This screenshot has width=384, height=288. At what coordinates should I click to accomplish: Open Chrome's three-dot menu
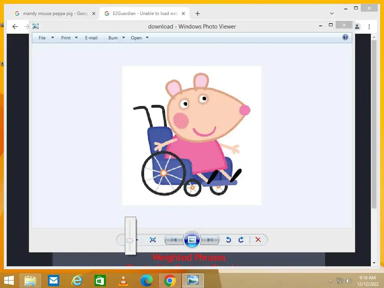click(369, 27)
